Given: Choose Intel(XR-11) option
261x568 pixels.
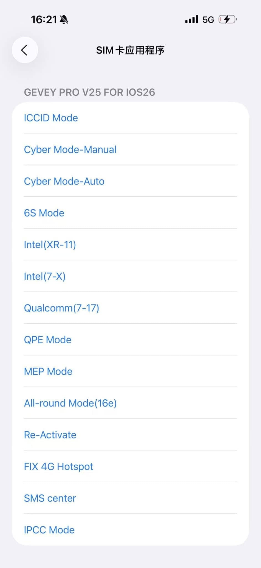Looking at the screenshot, I should [x=50, y=245].
